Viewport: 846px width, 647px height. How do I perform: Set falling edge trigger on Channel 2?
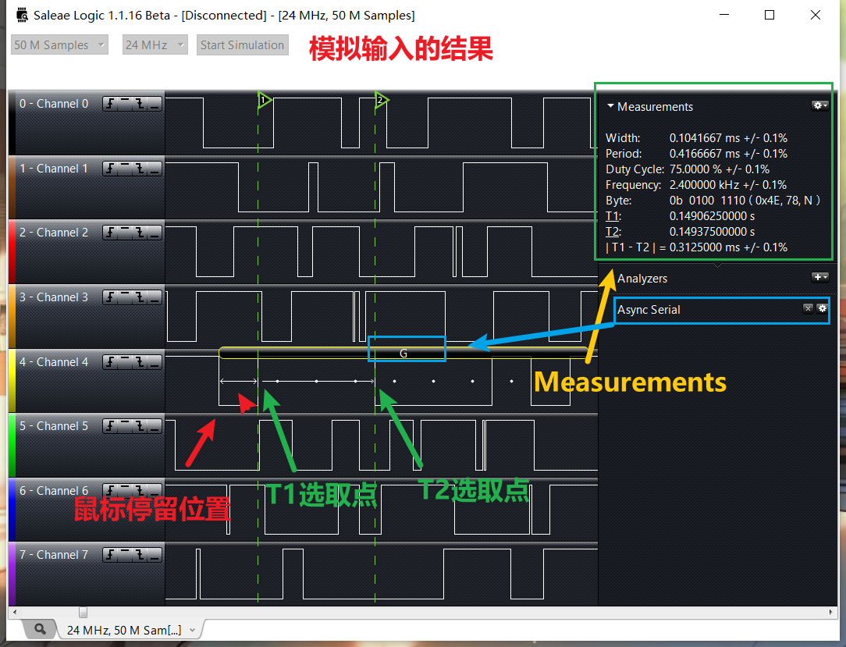click(140, 233)
